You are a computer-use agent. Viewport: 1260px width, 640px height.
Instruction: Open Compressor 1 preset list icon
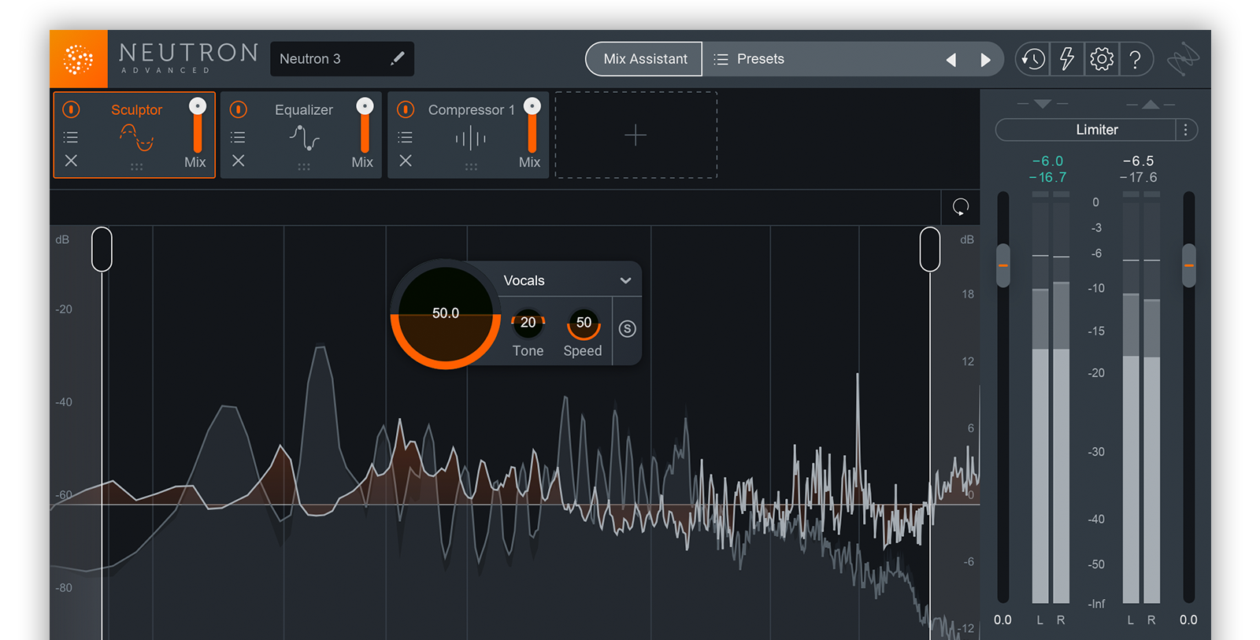tap(406, 137)
